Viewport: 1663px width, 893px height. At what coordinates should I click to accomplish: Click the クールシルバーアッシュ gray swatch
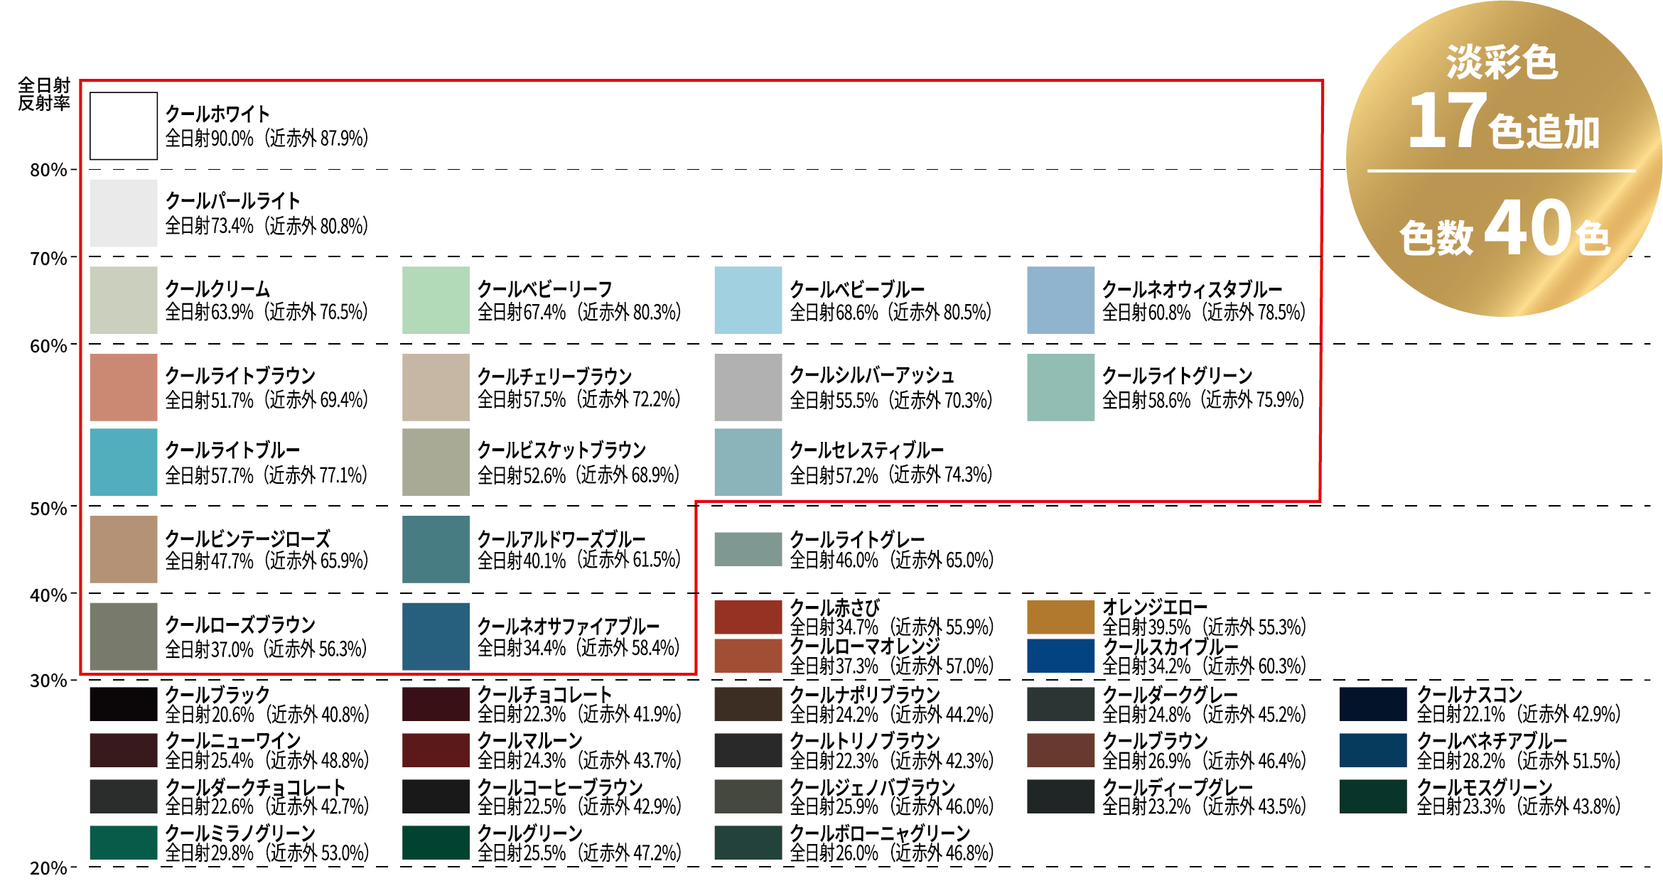pyautogui.click(x=748, y=387)
